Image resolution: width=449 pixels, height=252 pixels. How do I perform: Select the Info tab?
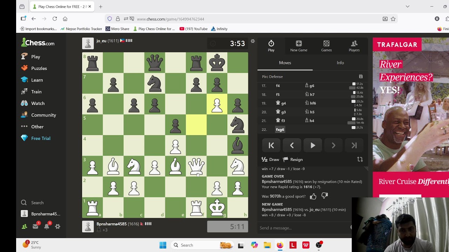coord(340,63)
